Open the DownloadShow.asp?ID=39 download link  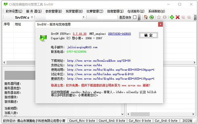(x=99, y=61)
